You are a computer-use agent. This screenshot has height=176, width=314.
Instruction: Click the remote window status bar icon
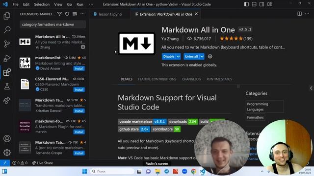[x=5, y=163]
